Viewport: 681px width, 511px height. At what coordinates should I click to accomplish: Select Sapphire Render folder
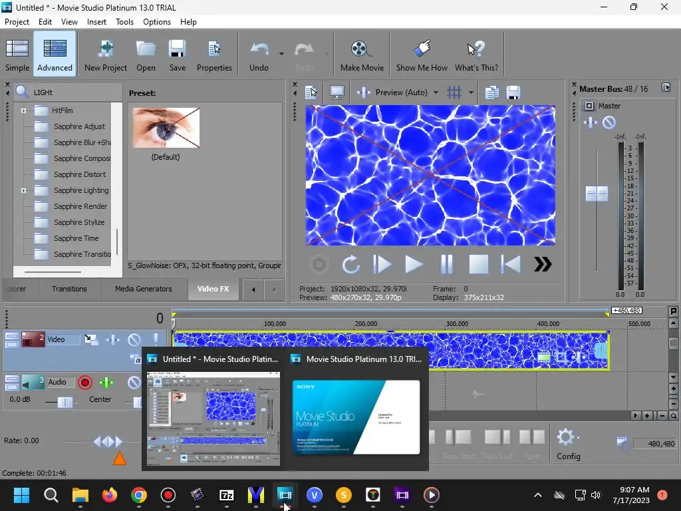[80, 206]
